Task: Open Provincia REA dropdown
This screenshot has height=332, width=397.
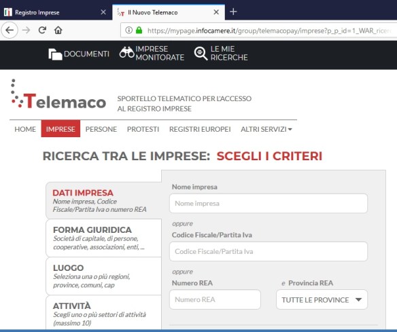Action: [322, 299]
